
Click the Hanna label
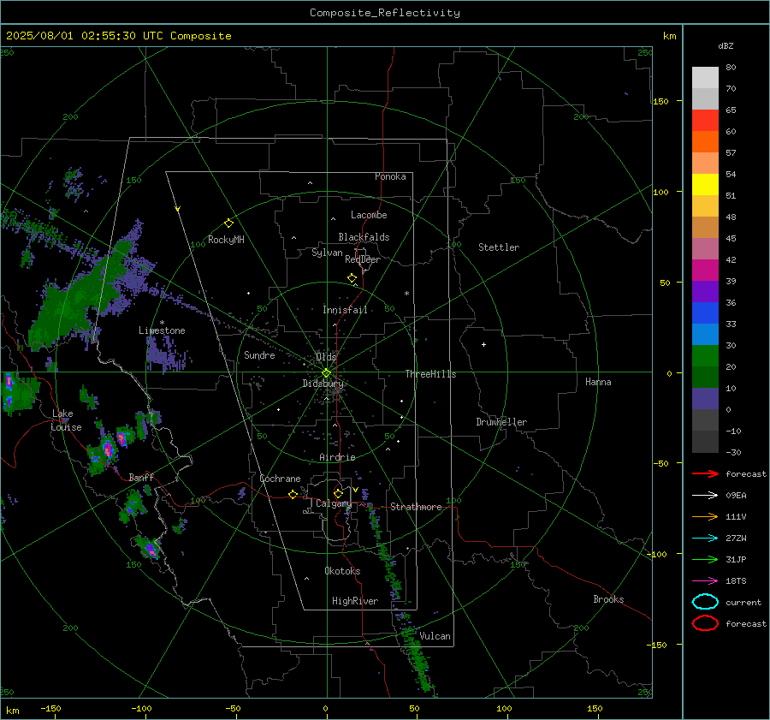tap(598, 382)
